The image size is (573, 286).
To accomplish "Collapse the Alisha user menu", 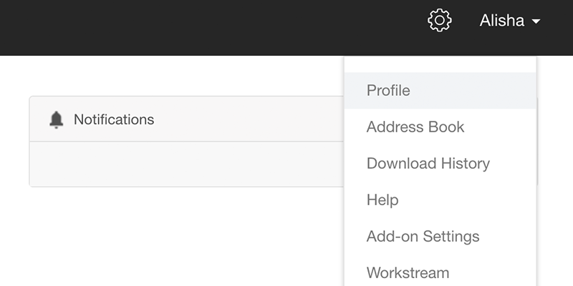I will click(x=510, y=21).
